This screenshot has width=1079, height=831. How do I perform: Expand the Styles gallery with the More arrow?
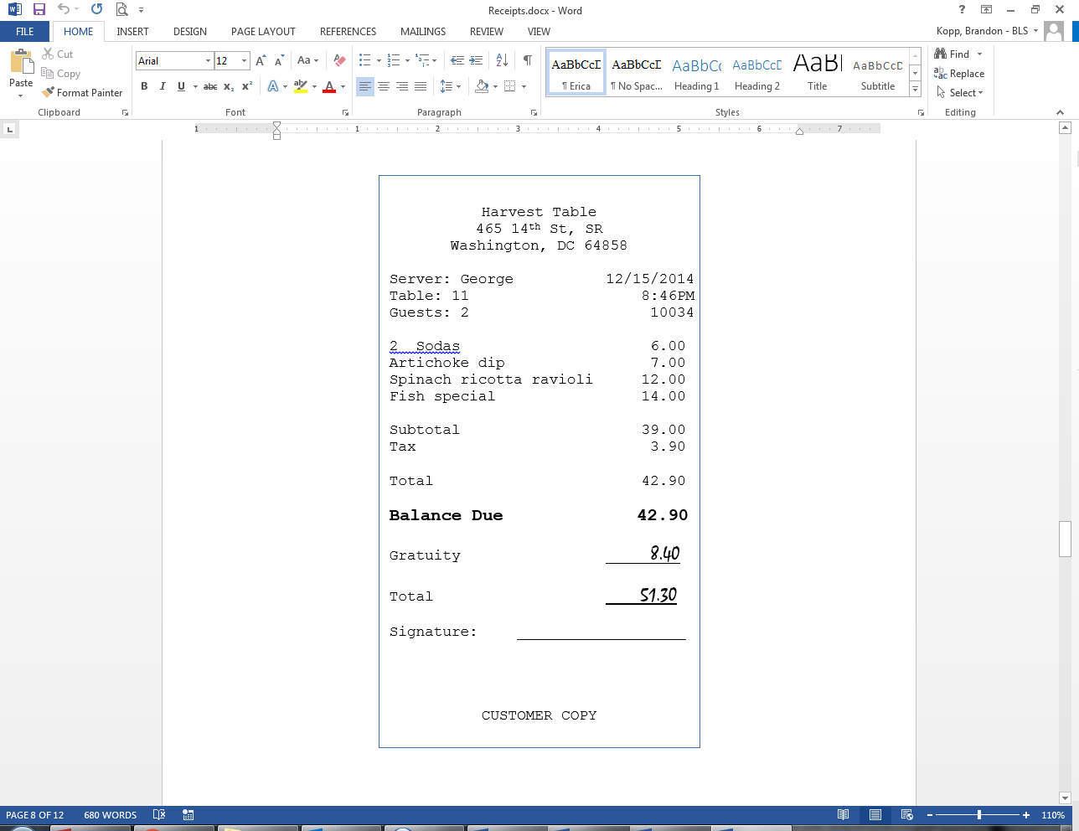point(915,90)
